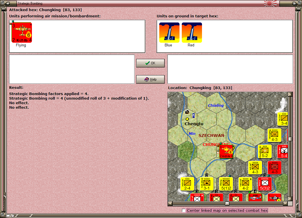Toggle Center linked map on selected combat hex

[x=184, y=211]
